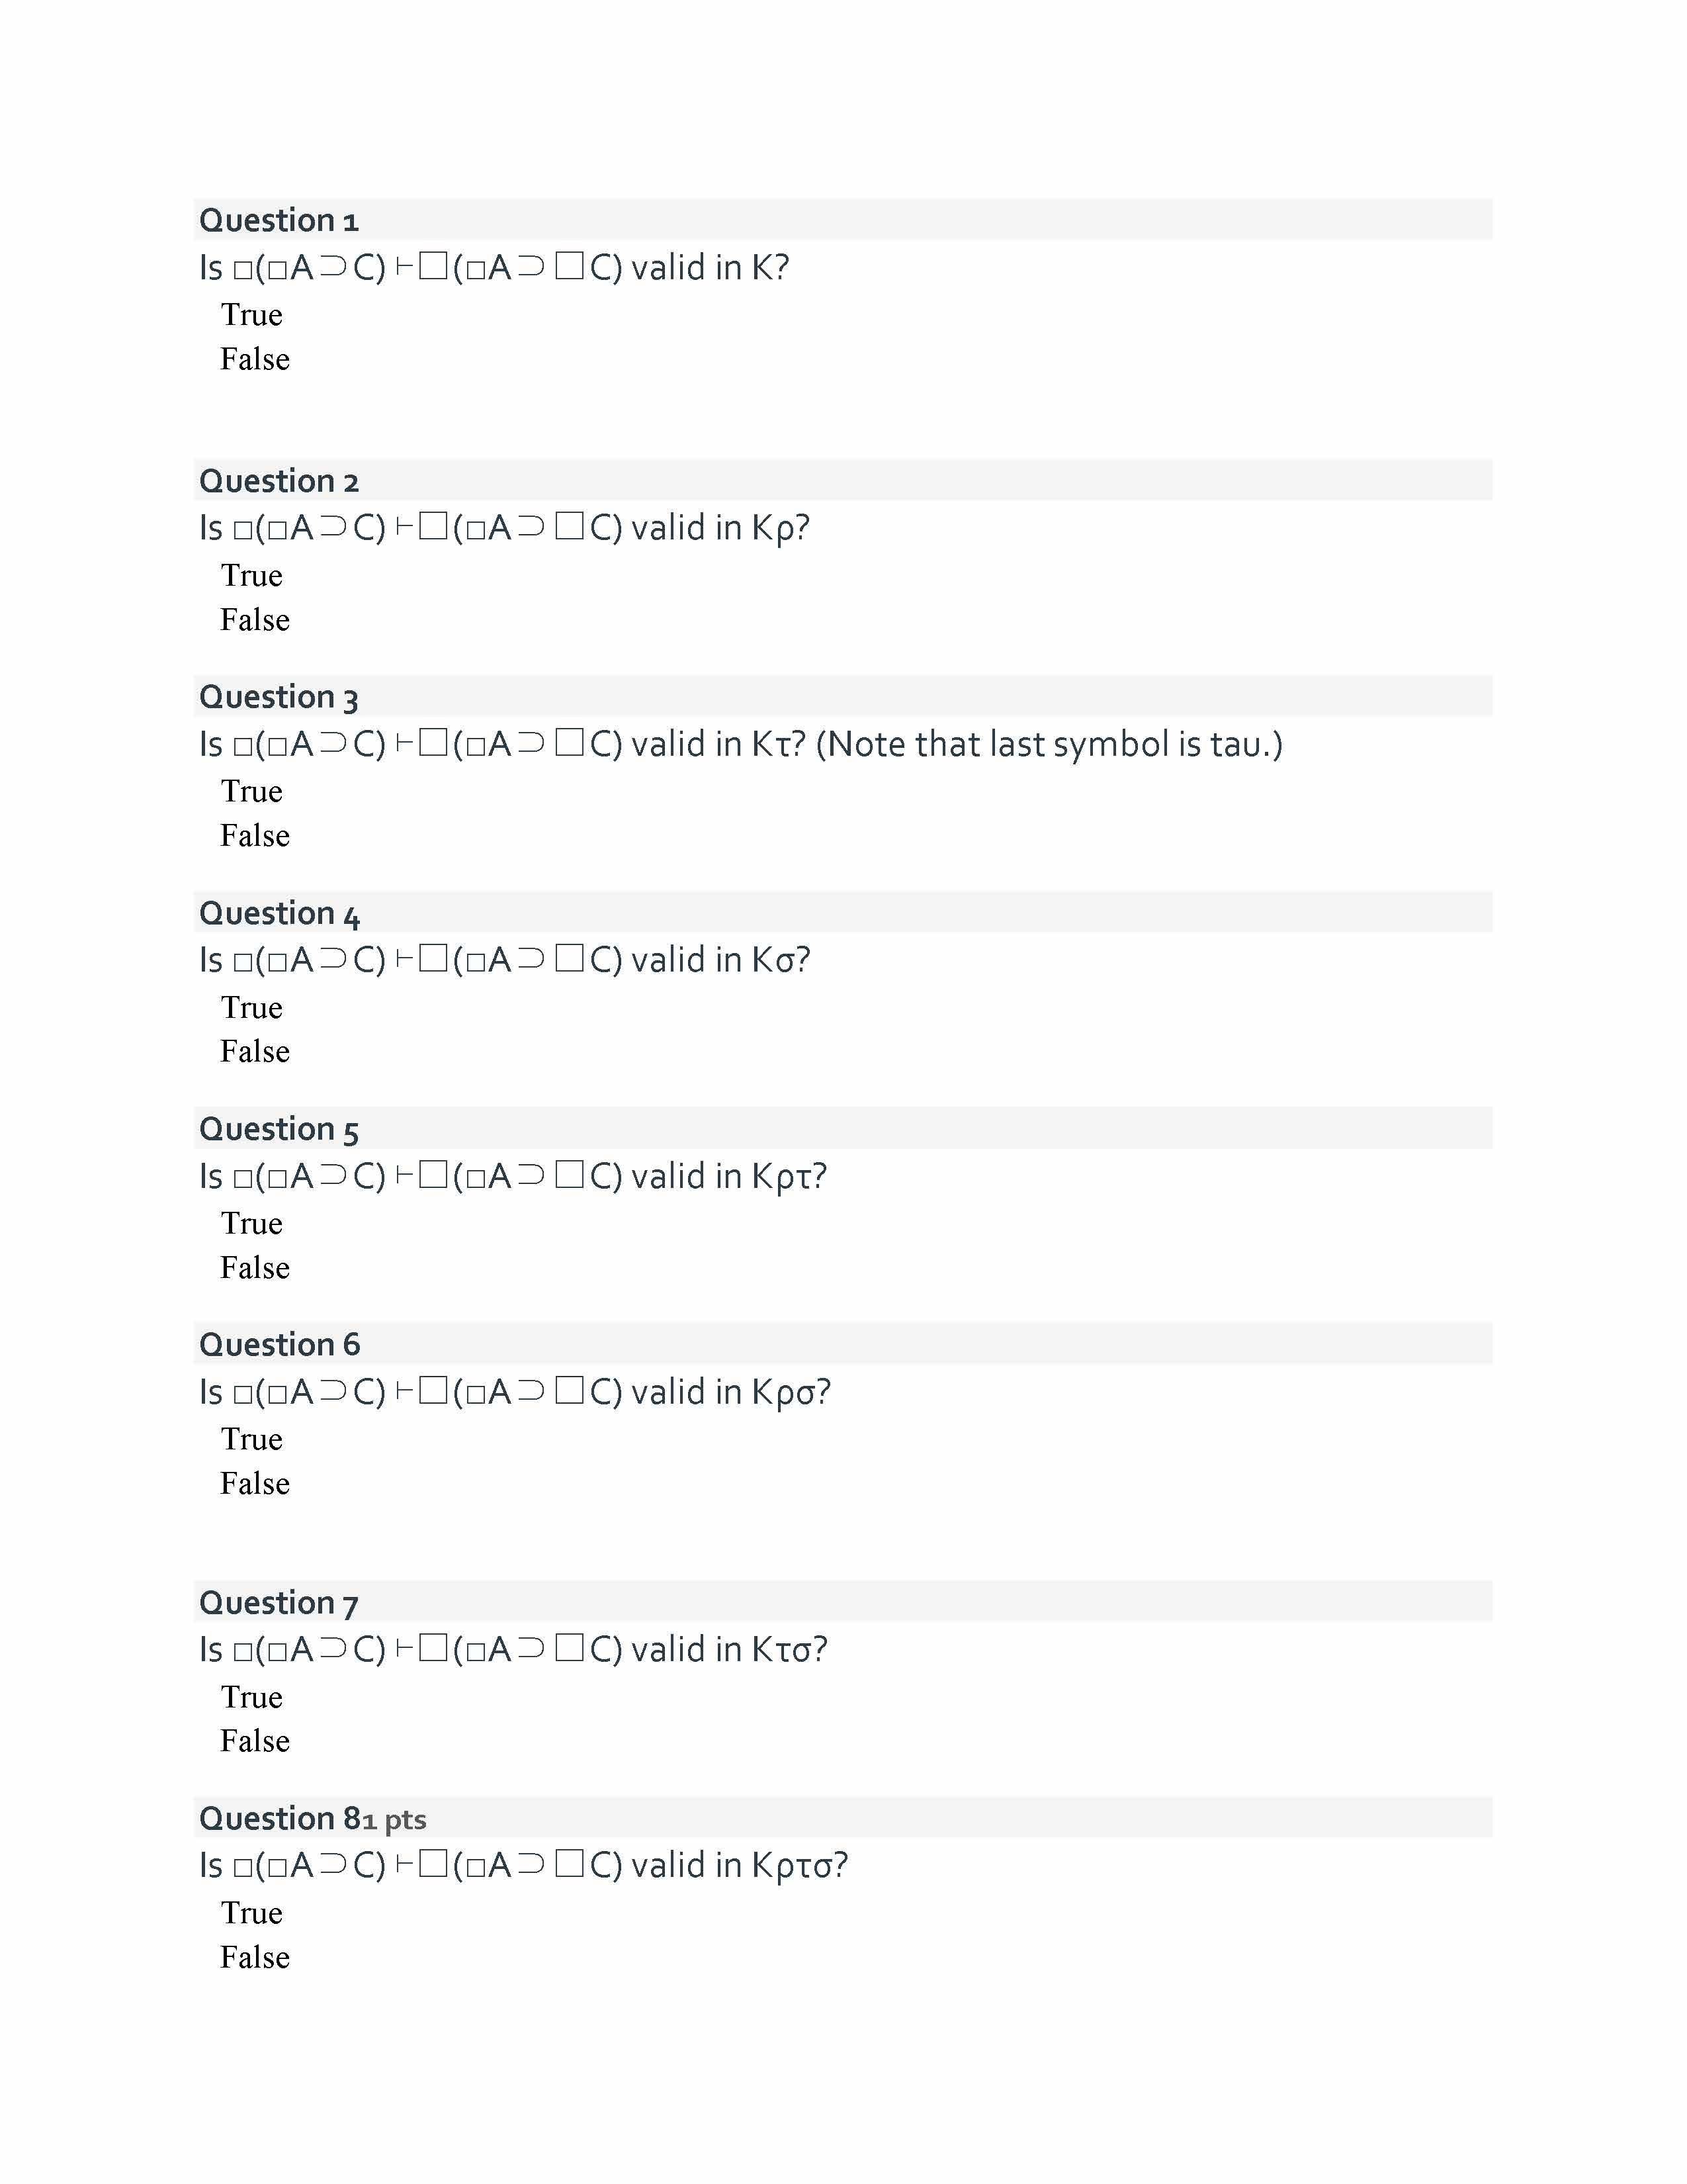This screenshot has width=1687, height=2184.
Task: Choose False for Question 7 on Kτσ
Action: (x=255, y=1742)
